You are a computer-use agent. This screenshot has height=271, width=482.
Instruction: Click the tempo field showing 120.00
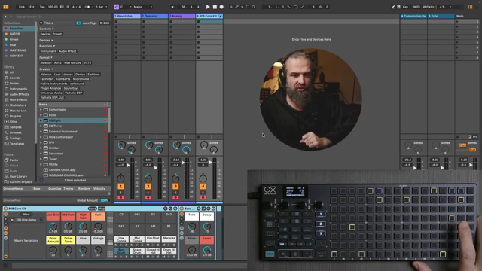click(53, 7)
